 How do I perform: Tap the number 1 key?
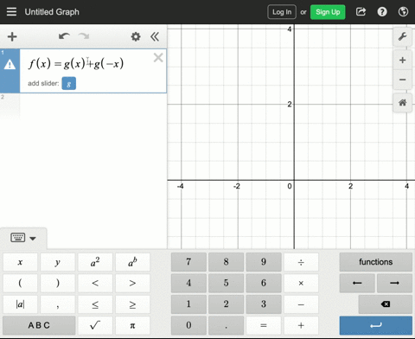(x=188, y=304)
